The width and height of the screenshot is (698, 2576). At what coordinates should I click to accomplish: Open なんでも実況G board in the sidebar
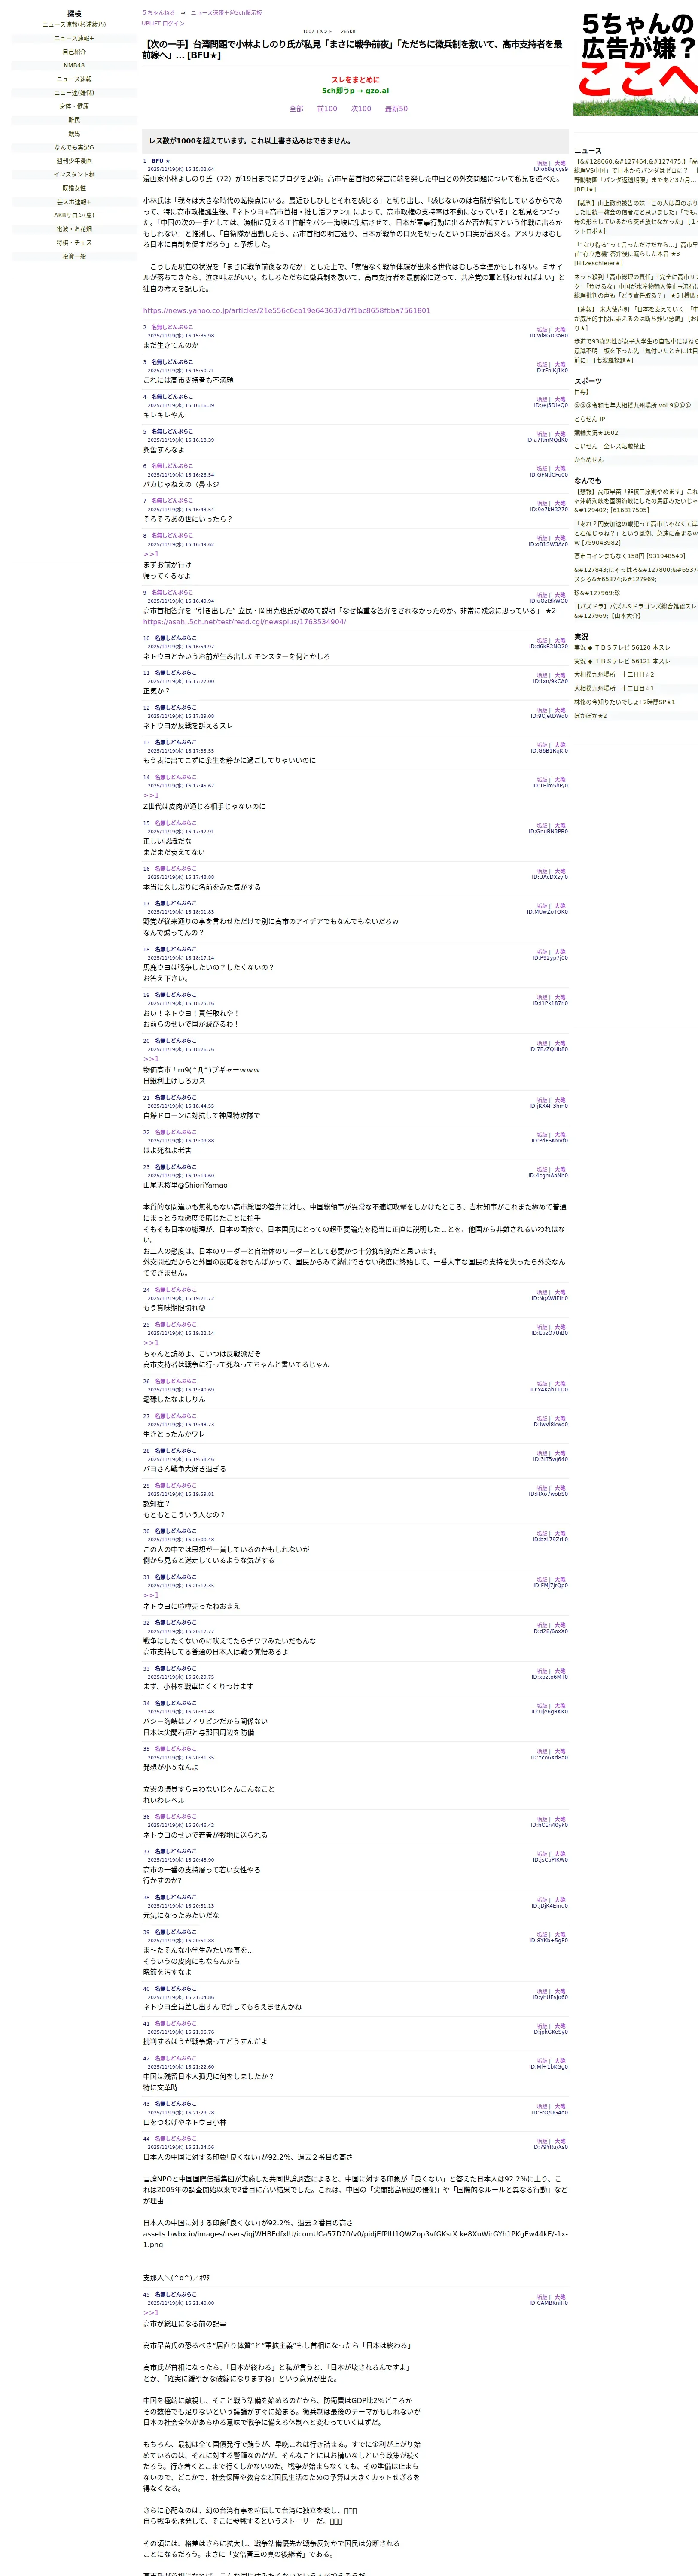(x=74, y=147)
